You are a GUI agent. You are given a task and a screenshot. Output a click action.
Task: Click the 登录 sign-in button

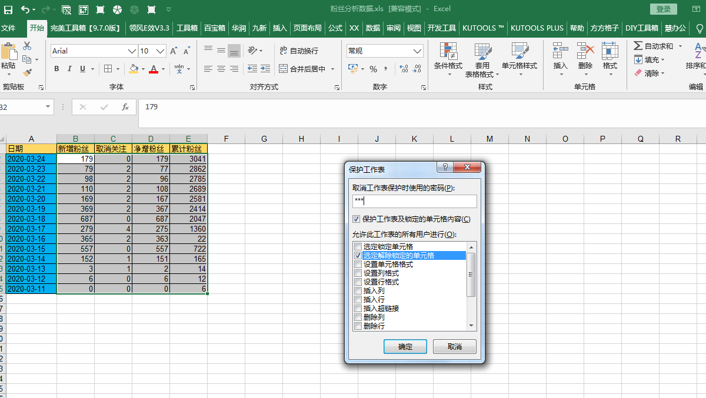[x=664, y=9]
